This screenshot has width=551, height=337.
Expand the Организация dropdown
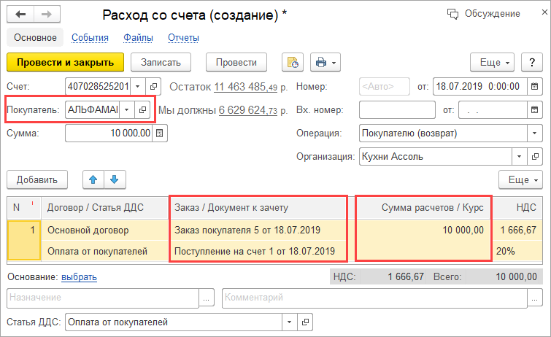(519, 156)
